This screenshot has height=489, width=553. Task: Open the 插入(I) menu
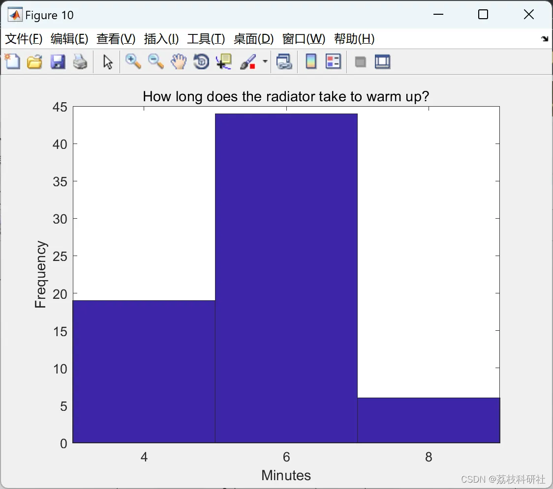pyautogui.click(x=161, y=39)
